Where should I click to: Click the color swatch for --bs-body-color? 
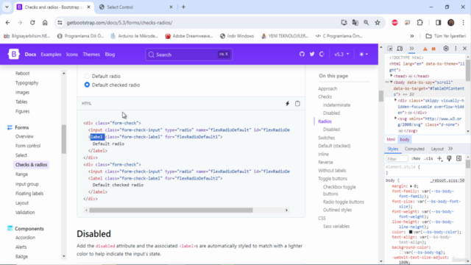pyautogui.click(x=411, y=232)
